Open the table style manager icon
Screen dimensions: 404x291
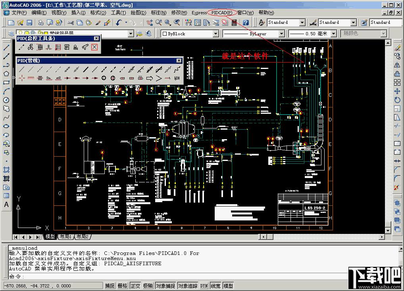(x=364, y=23)
